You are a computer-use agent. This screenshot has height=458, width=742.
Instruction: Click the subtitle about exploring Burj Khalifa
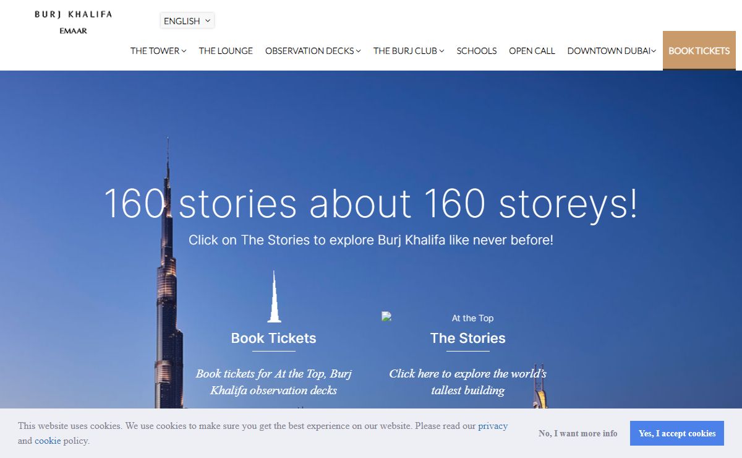click(371, 240)
